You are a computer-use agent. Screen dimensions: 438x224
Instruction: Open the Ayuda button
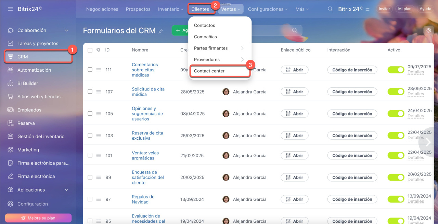click(x=425, y=9)
